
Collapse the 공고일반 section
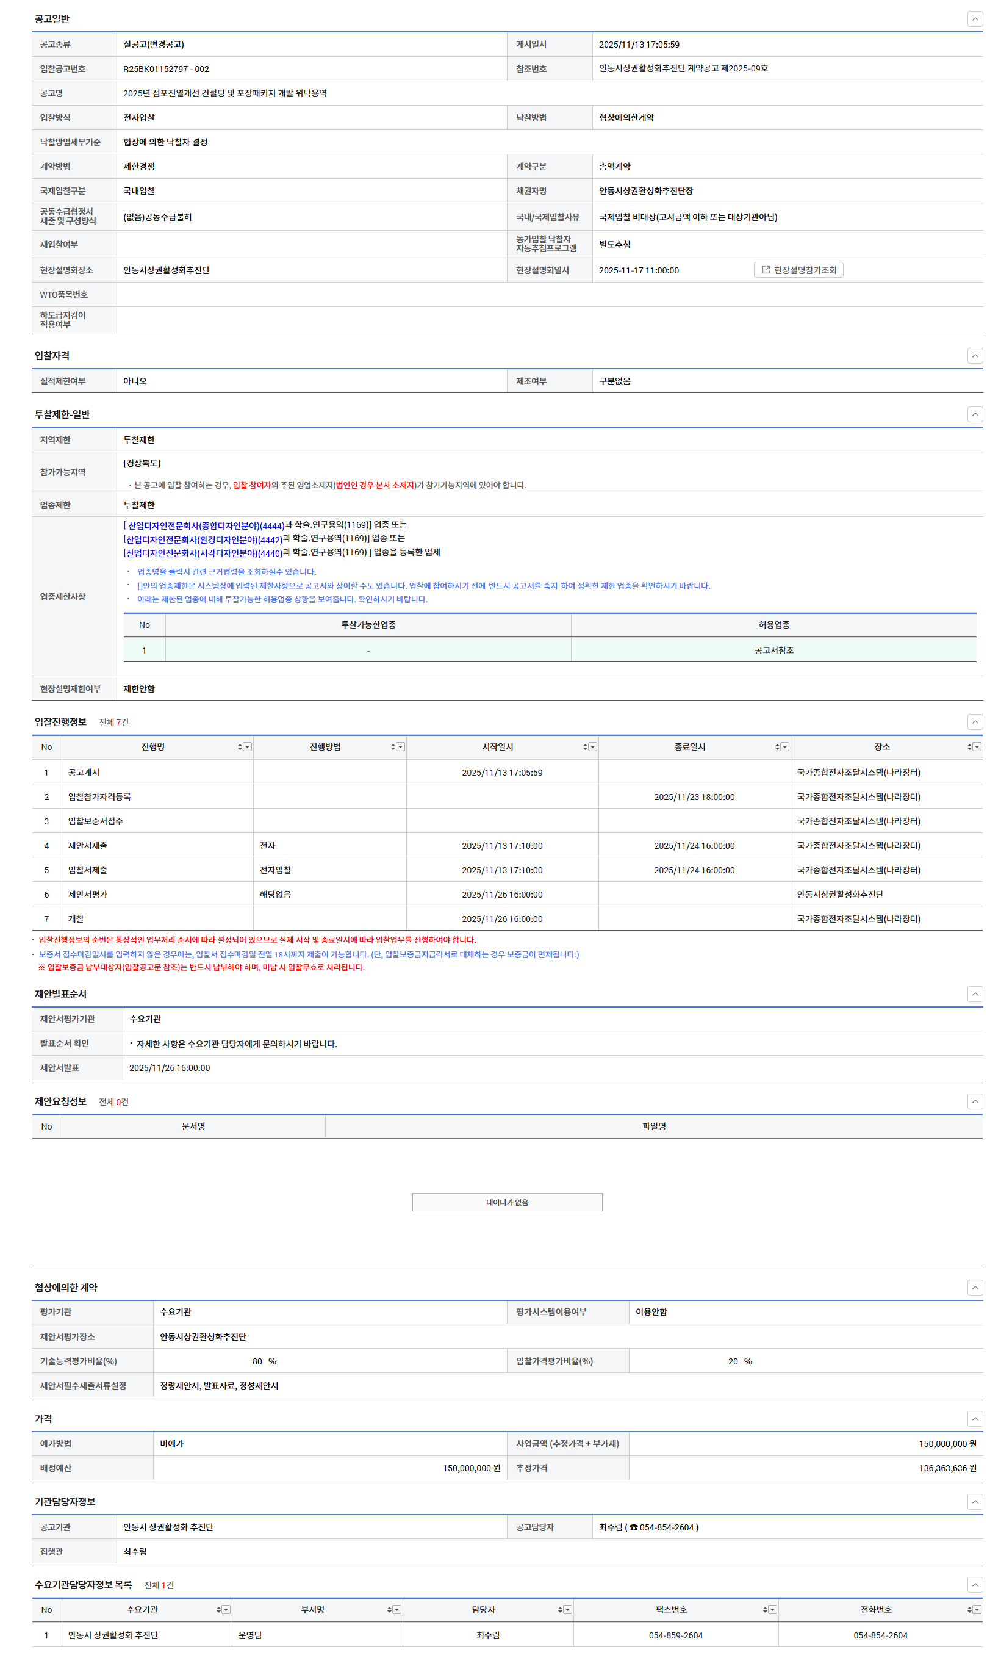(975, 19)
